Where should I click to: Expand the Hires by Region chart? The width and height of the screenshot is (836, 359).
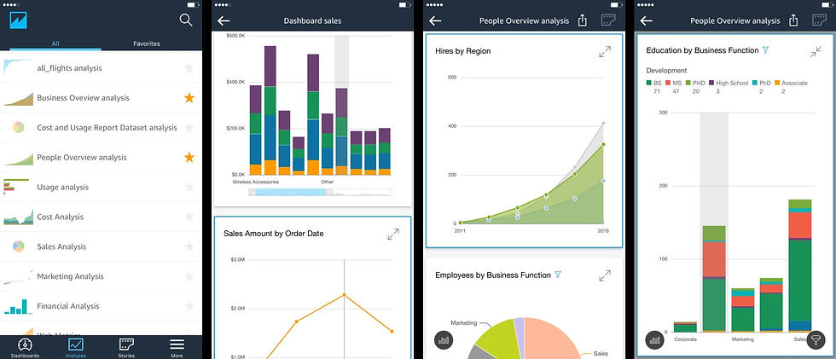pos(605,52)
